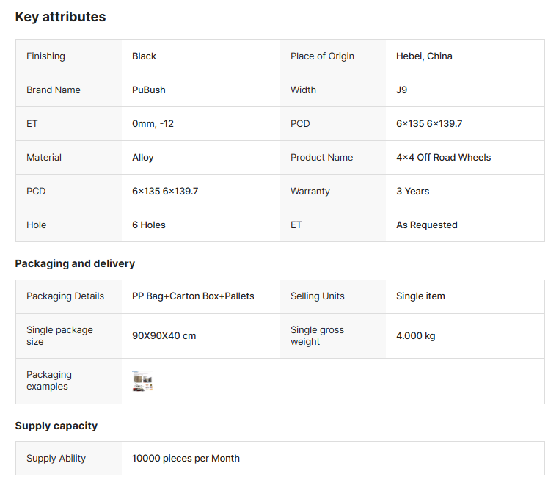
Task: Select the 0mm, -12 value
Action: [x=153, y=124]
